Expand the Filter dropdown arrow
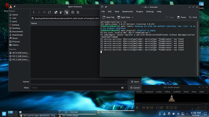The width and height of the screenshot is (209, 117). [x=126, y=88]
